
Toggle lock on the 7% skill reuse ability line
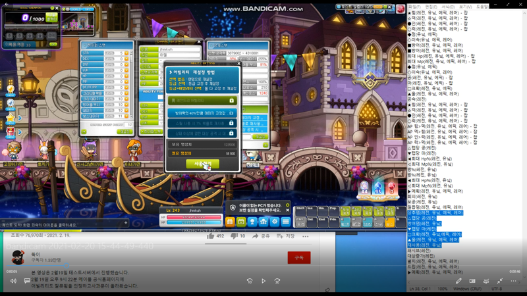tap(232, 123)
